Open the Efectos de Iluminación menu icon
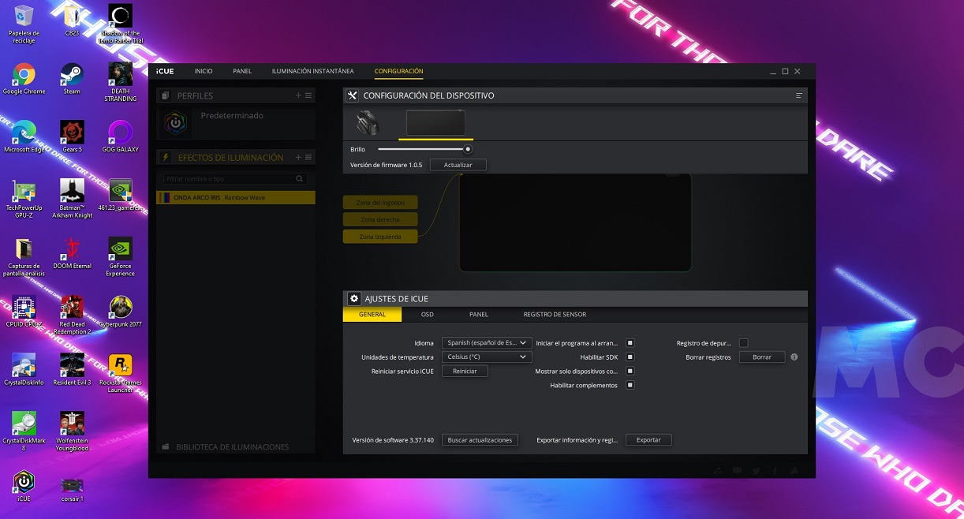The image size is (964, 519). tap(308, 157)
